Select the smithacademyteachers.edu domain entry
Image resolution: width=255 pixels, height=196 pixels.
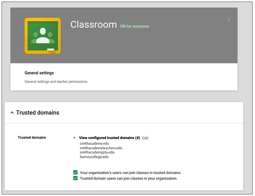[101, 148]
